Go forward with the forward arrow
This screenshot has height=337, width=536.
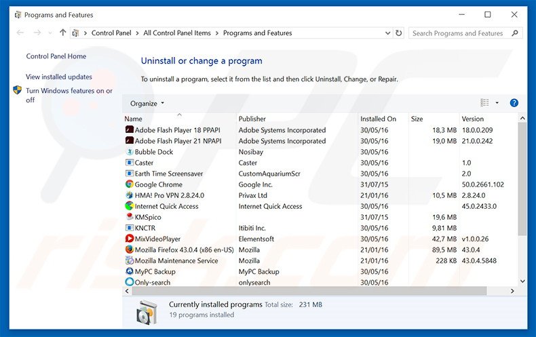37,33
